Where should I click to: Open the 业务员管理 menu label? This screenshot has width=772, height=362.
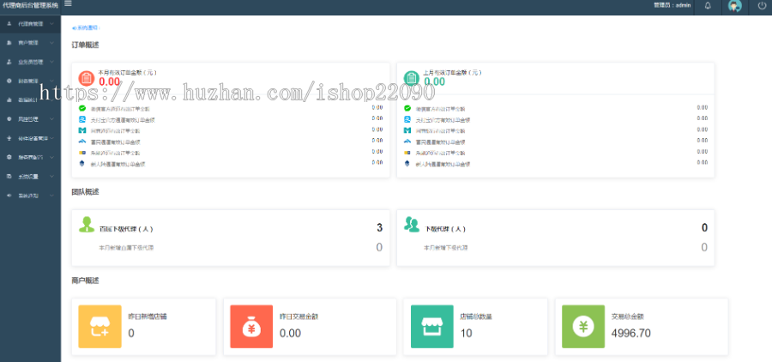[x=31, y=62]
